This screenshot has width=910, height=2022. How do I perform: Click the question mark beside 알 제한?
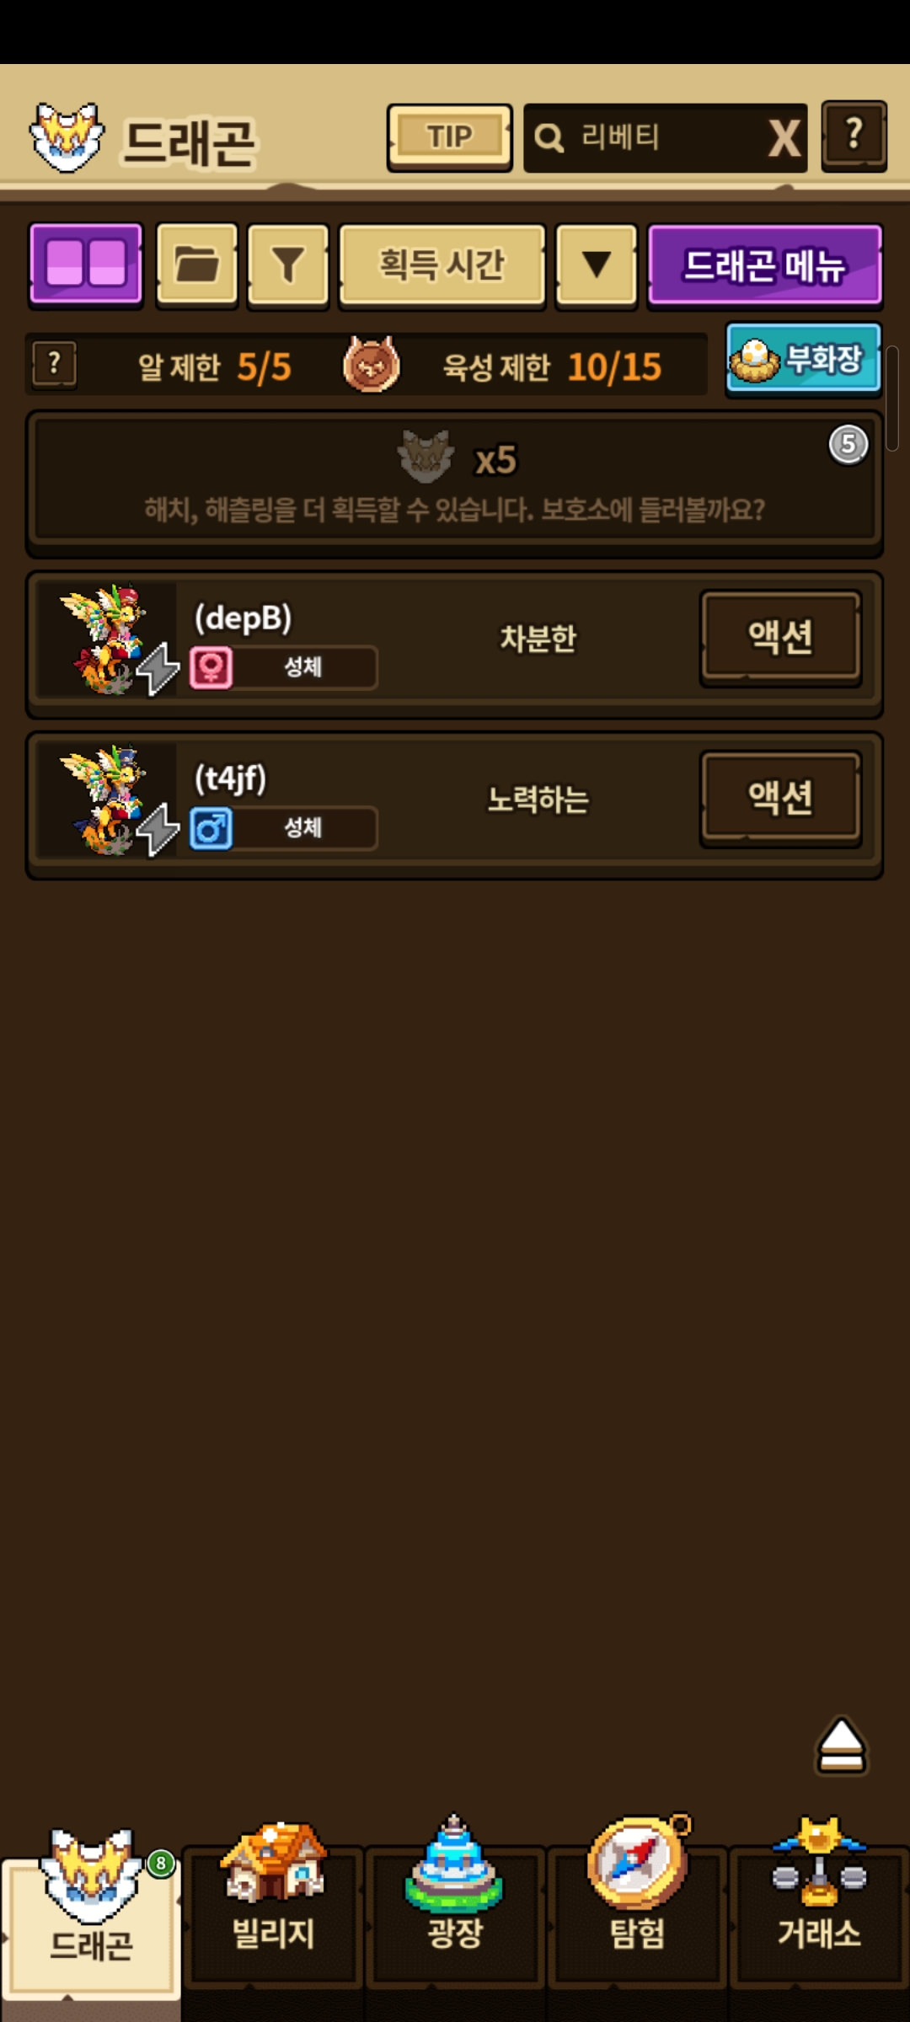(x=55, y=365)
